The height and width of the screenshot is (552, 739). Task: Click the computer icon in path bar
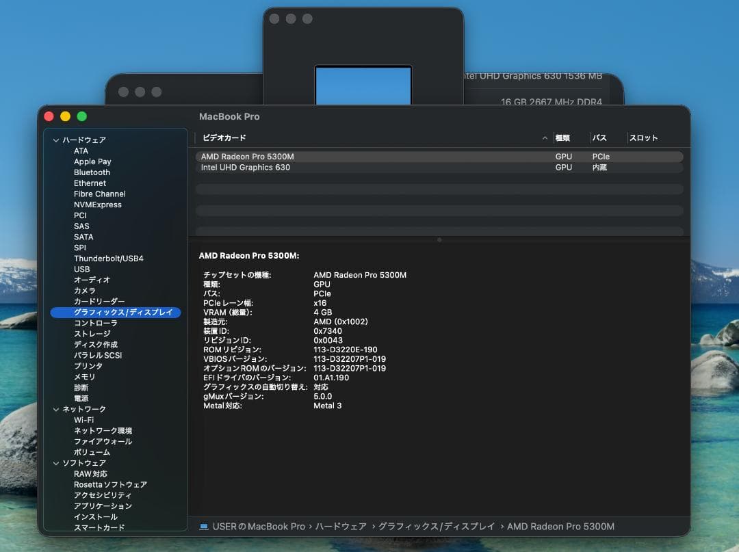click(204, 527)
